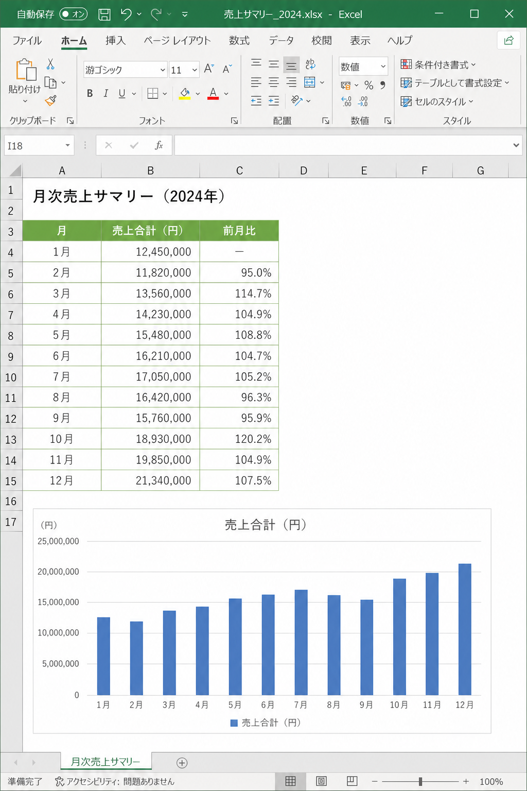
Task: Apply comma style format
Action: 383,85
